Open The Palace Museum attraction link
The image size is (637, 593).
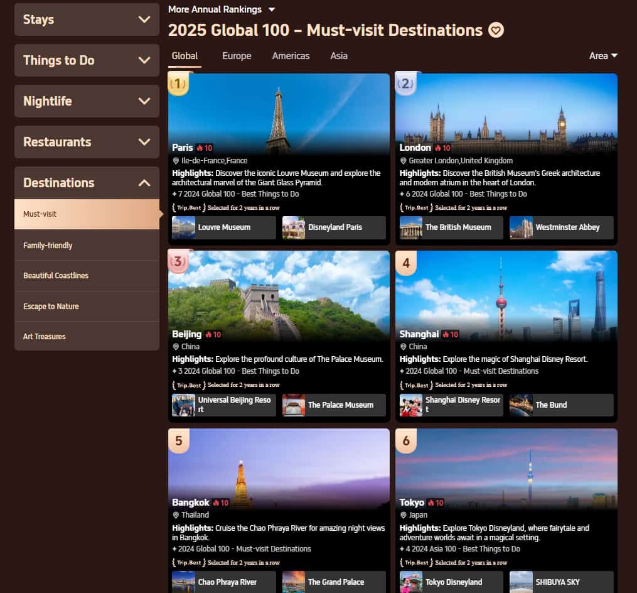click(340, 405)
